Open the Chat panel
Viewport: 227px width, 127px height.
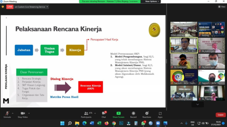point(104,114)
